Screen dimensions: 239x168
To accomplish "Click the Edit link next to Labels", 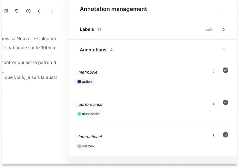I will coord(209,29).
